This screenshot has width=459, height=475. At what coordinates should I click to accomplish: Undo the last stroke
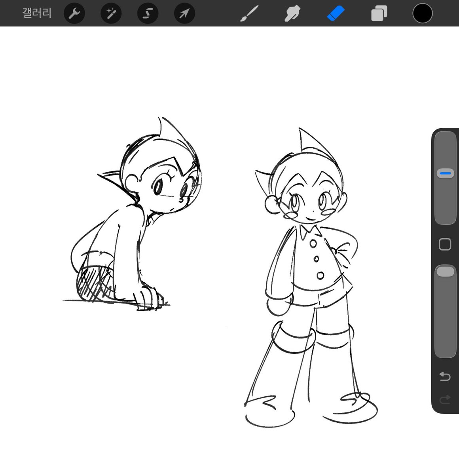click(x=445, y=376)
